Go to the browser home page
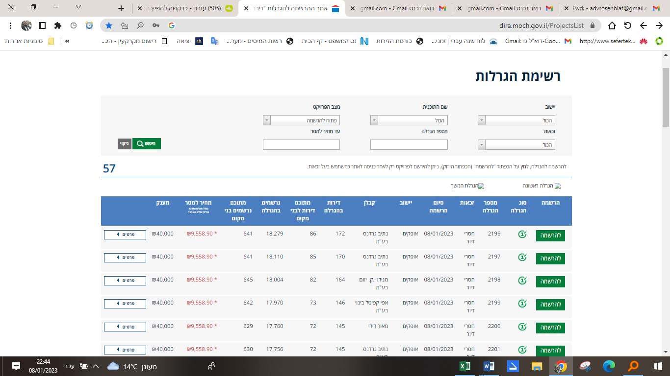670x376 pixels. click(x=612, y=25)
